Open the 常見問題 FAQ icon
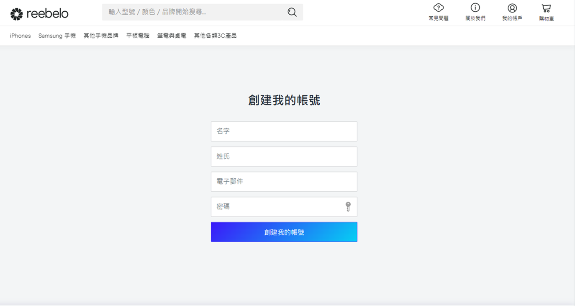Image resolution: width=575 pixels, height=306 pixels. [438, 8]
